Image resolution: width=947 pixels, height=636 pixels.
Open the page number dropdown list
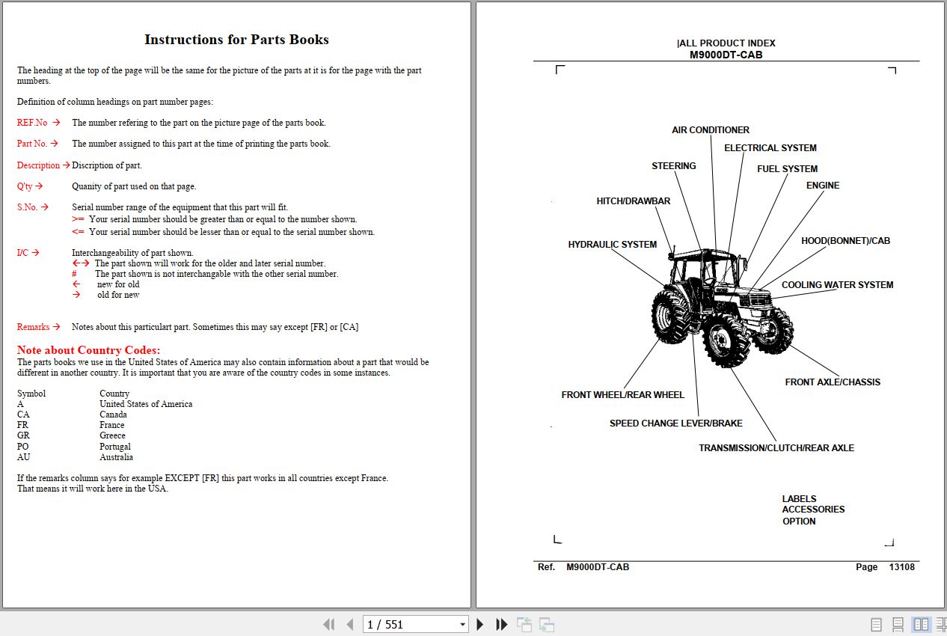coord(462,623)
